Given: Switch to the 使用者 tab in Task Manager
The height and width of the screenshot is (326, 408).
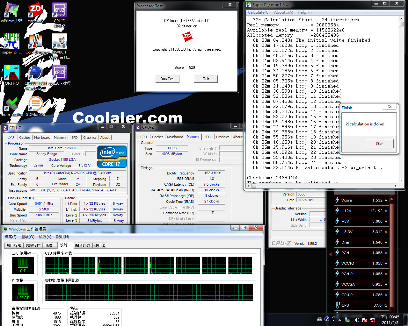Looking at the screenshot, I should [100, 245].
